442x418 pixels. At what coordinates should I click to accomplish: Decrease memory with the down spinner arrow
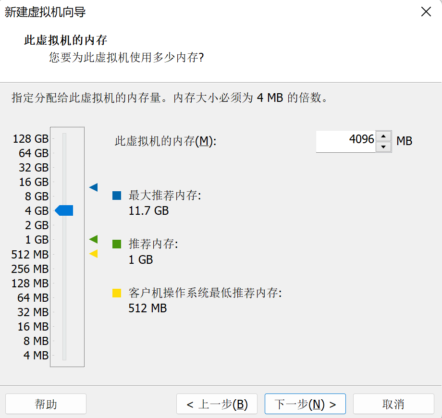tap(383, 147)
